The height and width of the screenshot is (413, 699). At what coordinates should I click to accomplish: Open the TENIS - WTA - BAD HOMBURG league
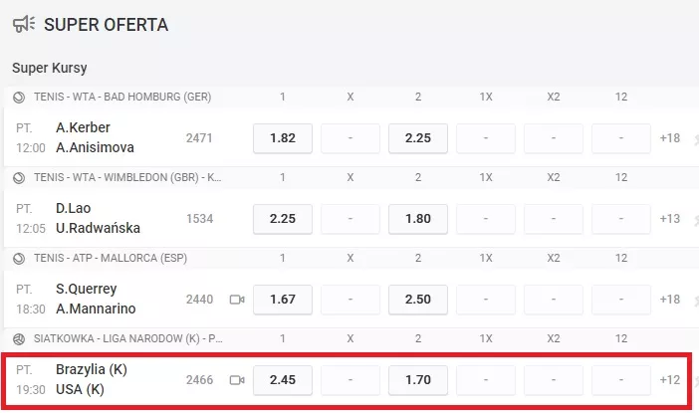pyautogui.click(x=122, y=97)
